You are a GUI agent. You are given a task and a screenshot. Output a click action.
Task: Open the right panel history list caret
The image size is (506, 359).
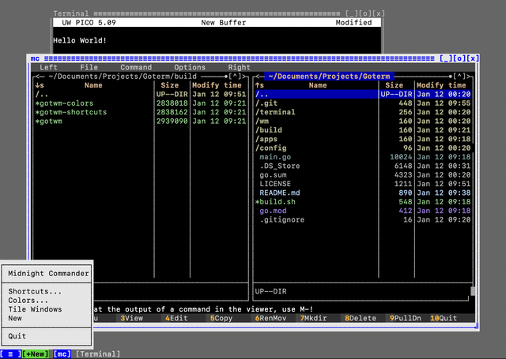[459, 77]
